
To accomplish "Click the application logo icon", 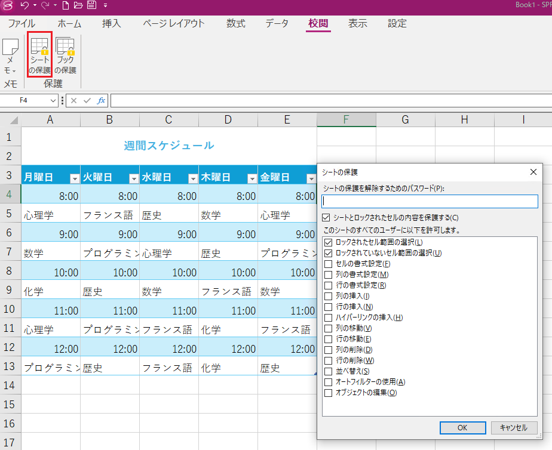I will pos(8,5).
